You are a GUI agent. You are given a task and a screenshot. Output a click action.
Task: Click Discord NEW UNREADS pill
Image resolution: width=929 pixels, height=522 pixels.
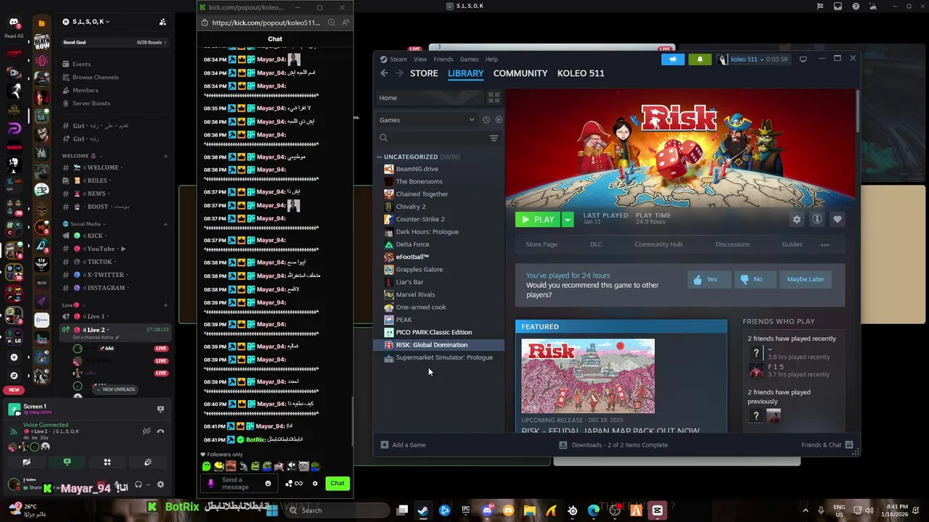point(115,389)
